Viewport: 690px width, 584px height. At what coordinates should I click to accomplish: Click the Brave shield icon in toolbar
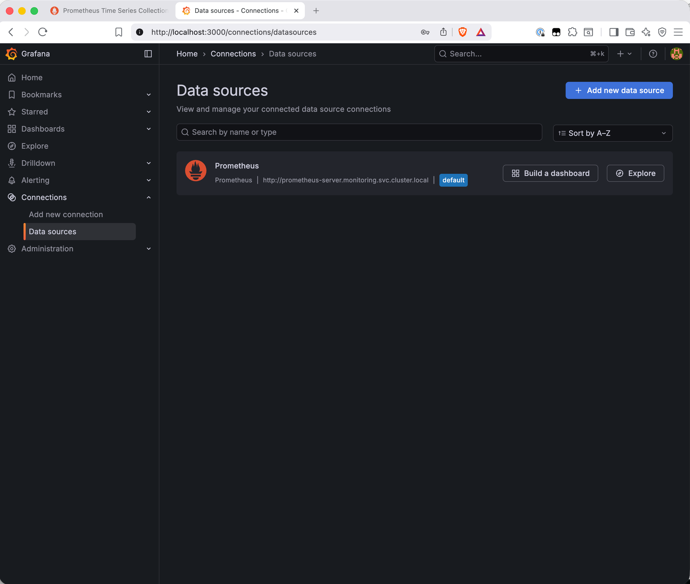462,32
